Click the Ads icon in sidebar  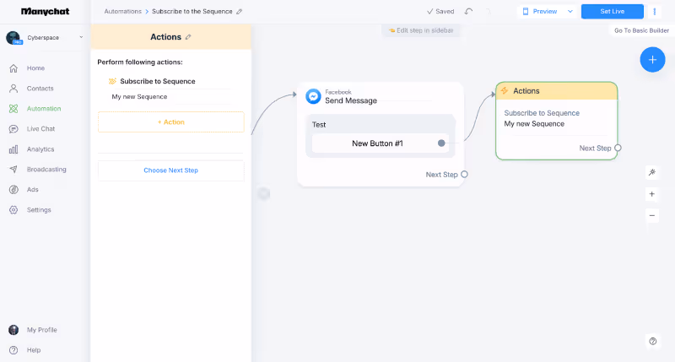click(13, 189)
